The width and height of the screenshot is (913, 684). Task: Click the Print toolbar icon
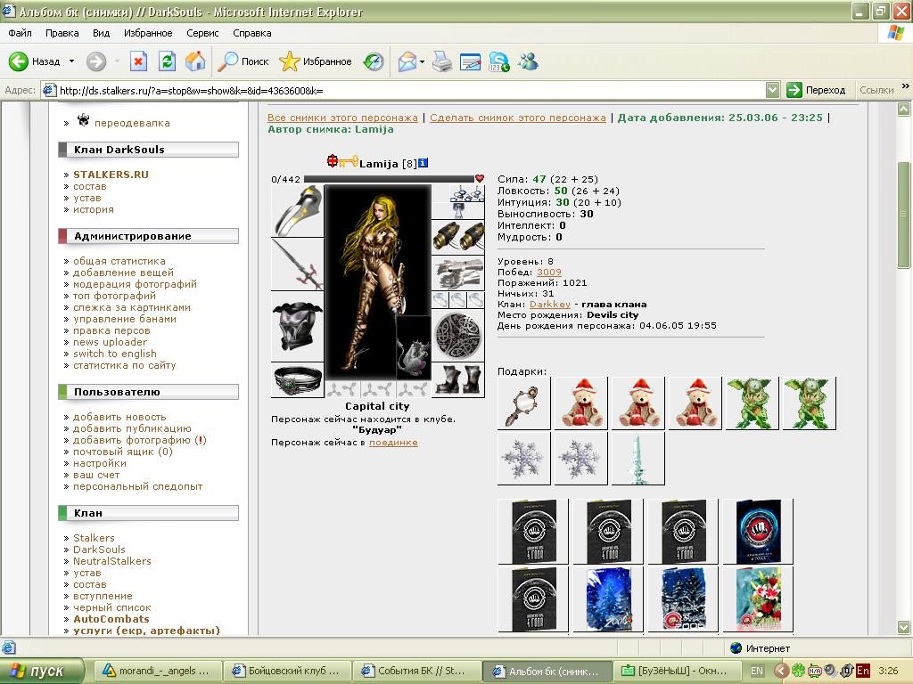442,61
